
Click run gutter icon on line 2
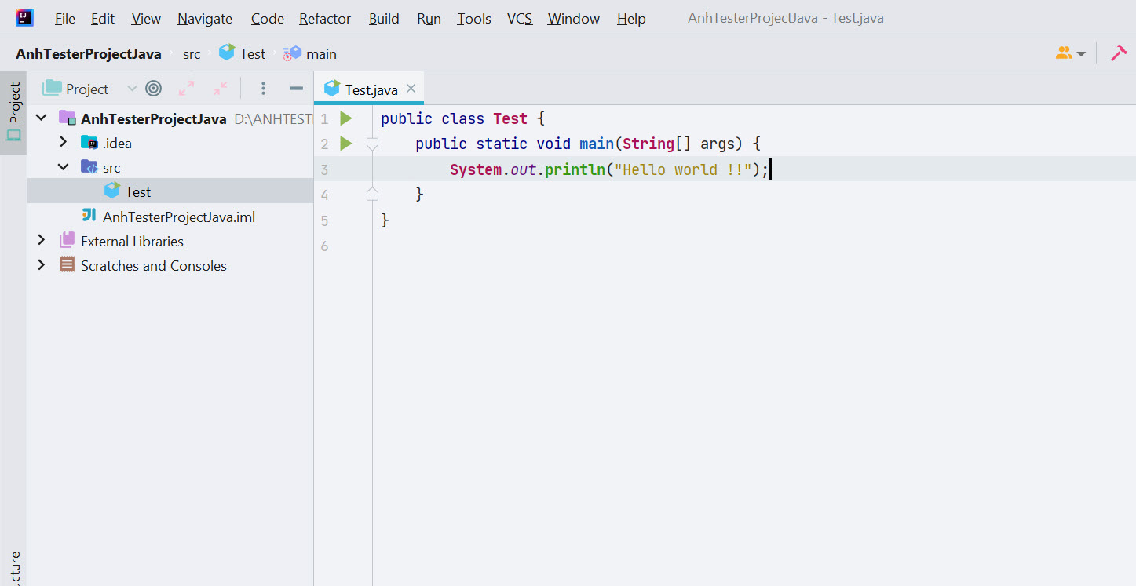(x=346, y=144)
